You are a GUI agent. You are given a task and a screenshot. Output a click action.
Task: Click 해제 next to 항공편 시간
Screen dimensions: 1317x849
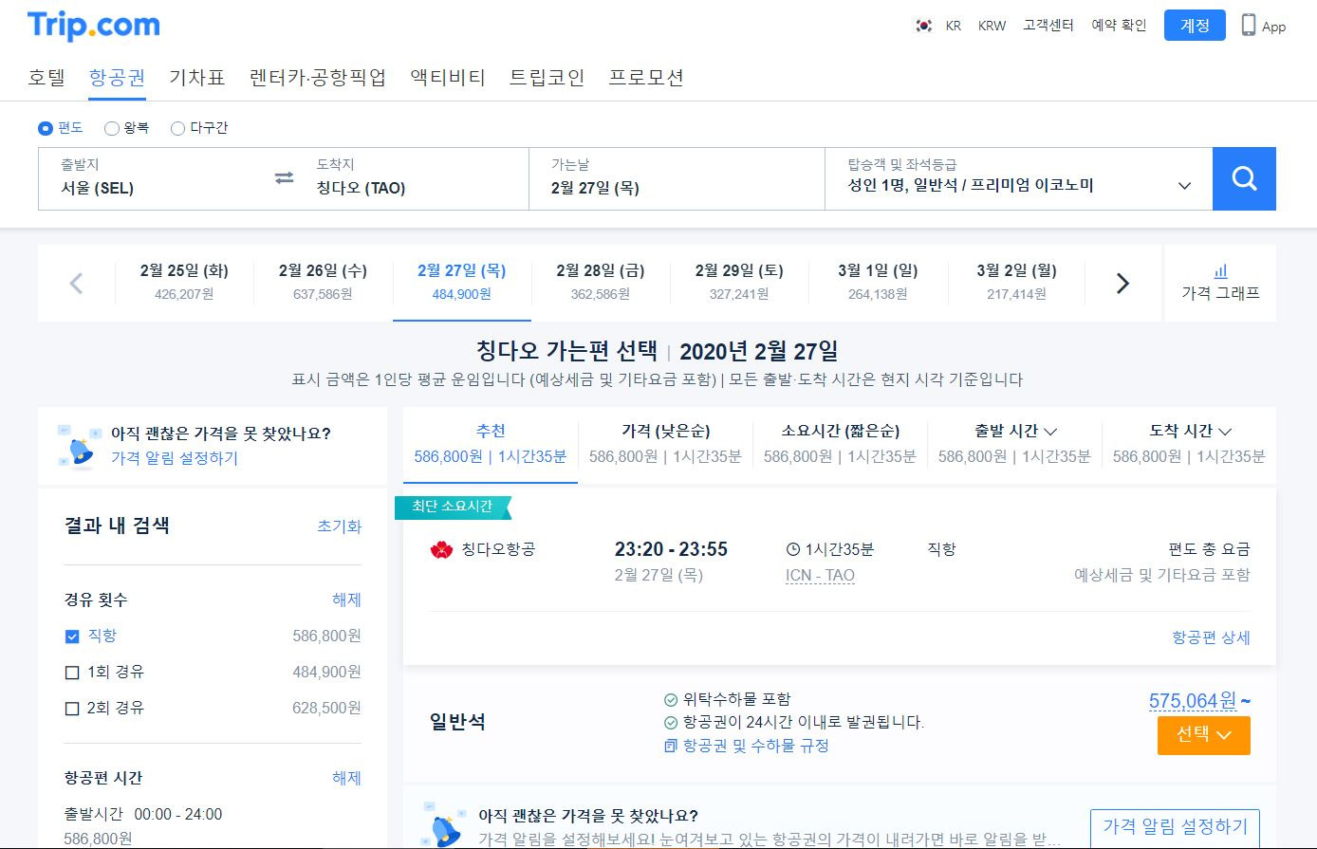(x=346, y=779)
